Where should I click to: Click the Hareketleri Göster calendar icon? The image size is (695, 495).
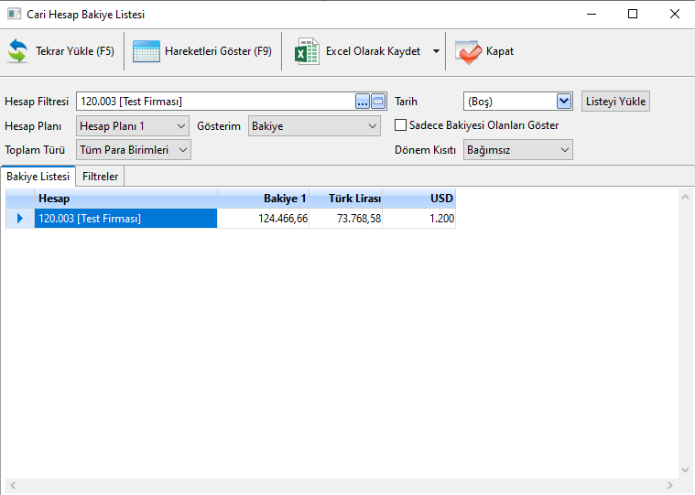tap(147, 51)
